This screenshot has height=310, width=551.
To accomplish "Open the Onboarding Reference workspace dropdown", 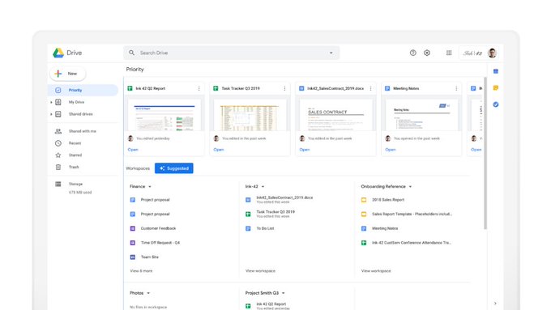I will [x=410, y=187].
